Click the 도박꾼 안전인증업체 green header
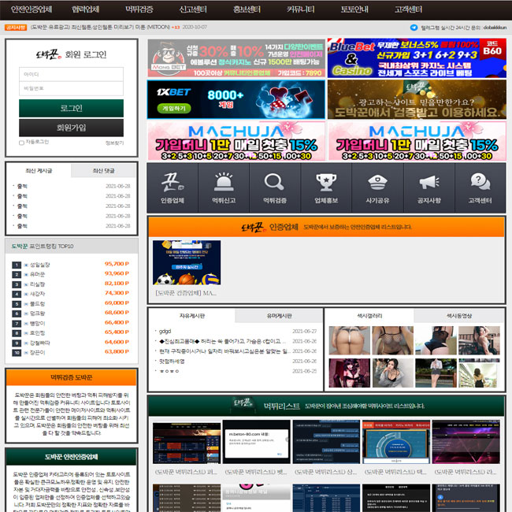This screenshot has width=512, height=512. click(x=71, y=457)
